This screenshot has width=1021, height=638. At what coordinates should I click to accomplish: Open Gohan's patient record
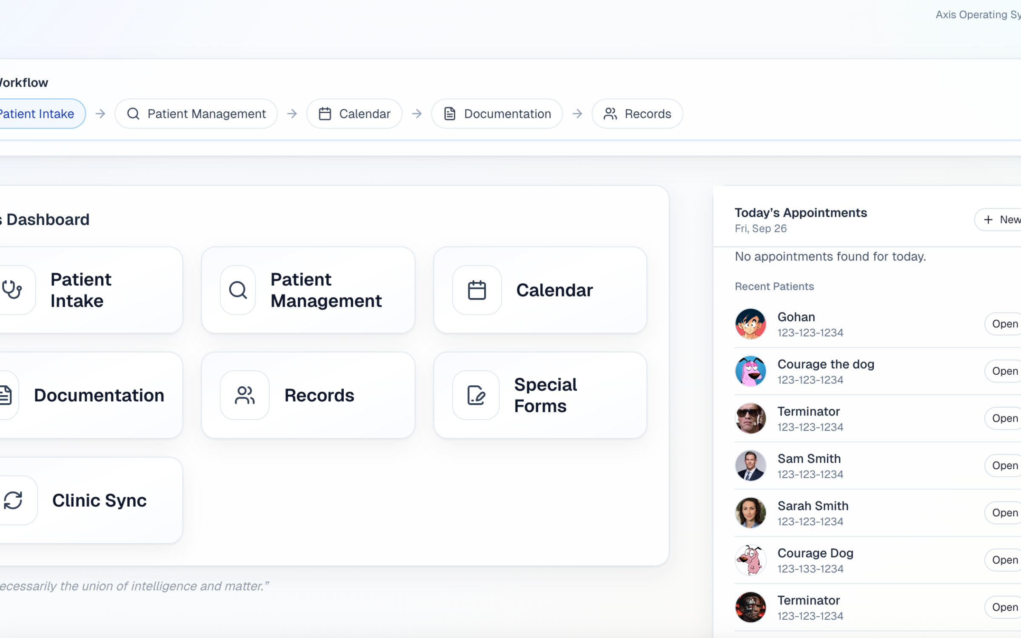1003,324
